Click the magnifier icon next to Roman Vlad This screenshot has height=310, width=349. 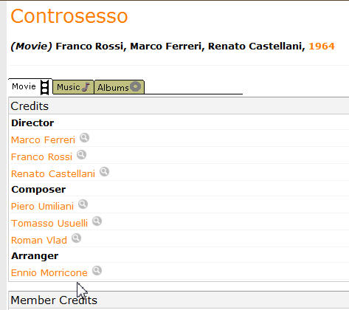pyautogui.click(x=76, y=238)
